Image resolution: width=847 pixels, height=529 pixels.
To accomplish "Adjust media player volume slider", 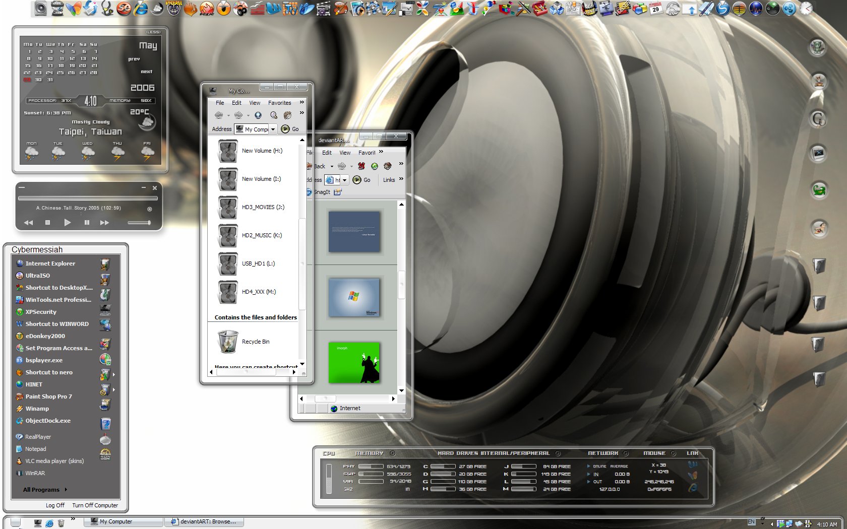I will [x=139, y=222].
